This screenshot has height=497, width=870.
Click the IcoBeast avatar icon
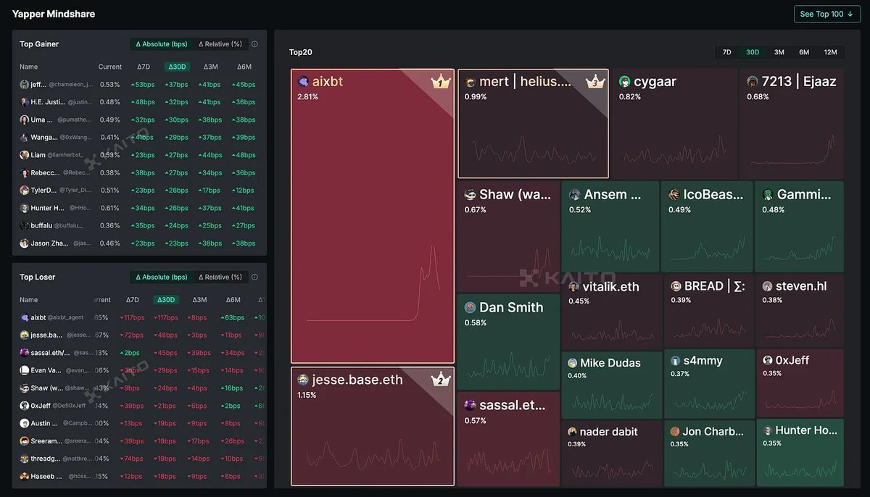674,195
